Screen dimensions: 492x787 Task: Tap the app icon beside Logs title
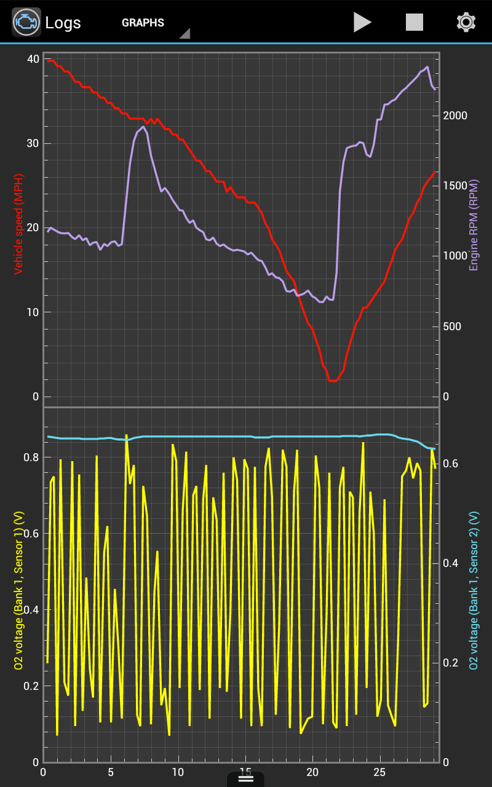(x=26, y=22)
